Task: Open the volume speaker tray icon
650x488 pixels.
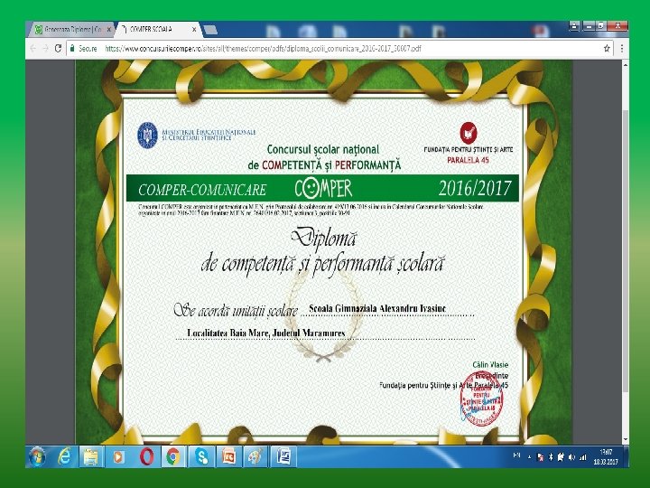Action: (572, 457)
